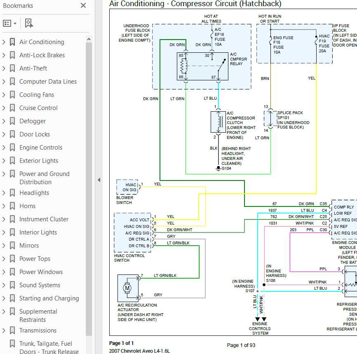This screenshot has width=357, height=354.
Task: Expand the Interior Lights bookmark
Action: [x=4, y=233]
